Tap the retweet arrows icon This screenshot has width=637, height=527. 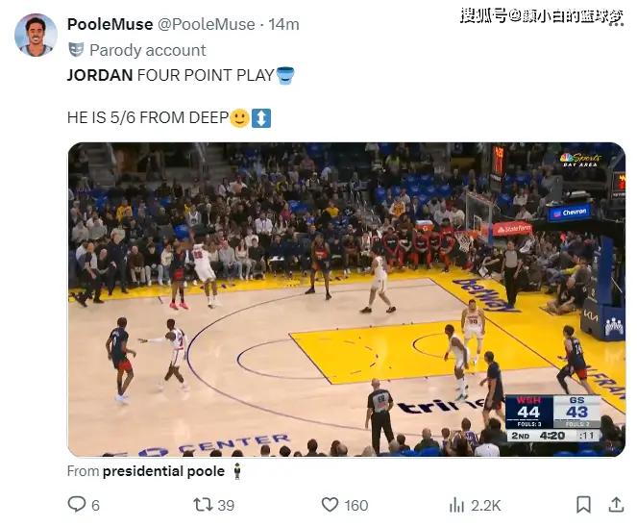pos(203,505)
